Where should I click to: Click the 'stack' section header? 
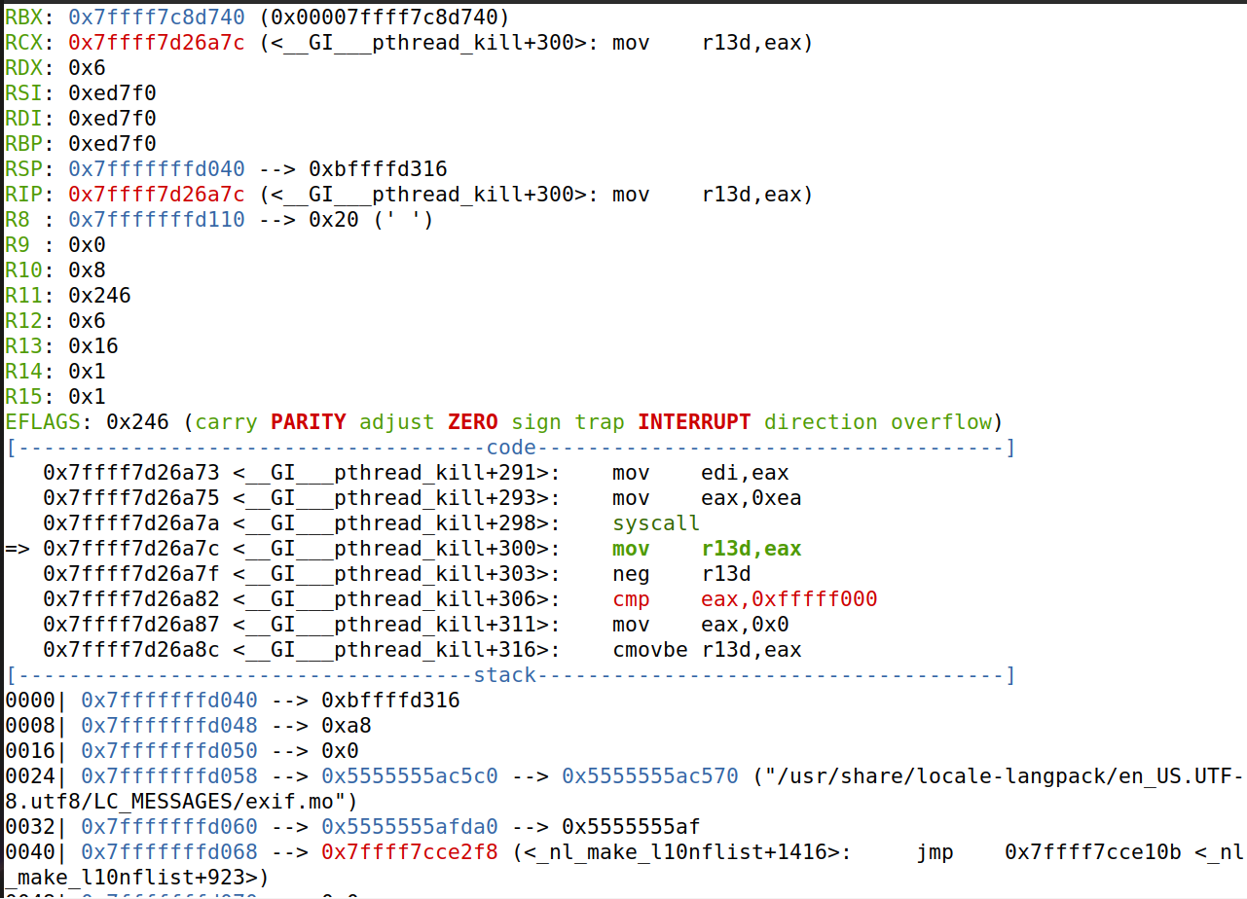click(504, 675)
